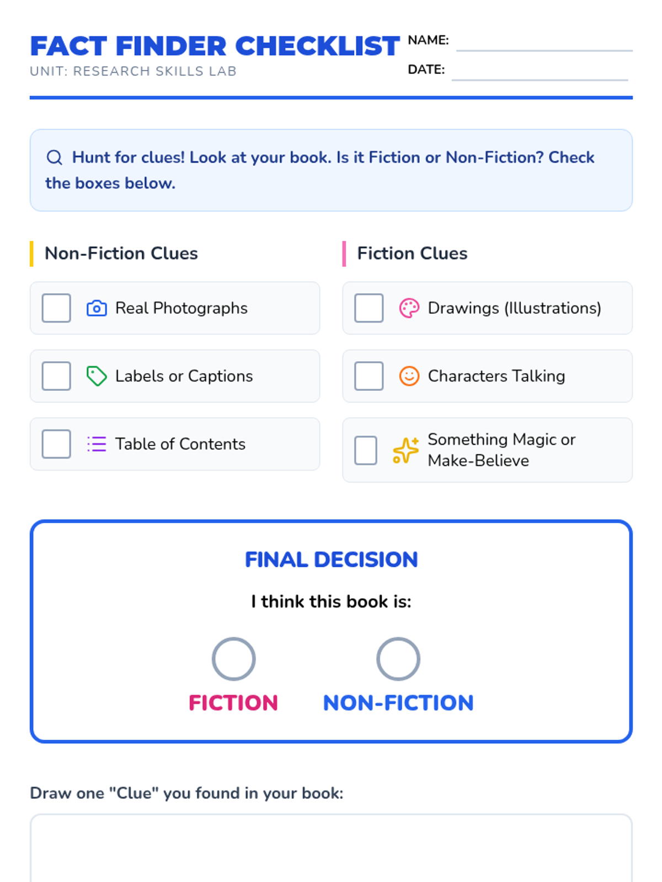Click the DATE input line
This screenshot has width=662, height=882.
[540, 72]
